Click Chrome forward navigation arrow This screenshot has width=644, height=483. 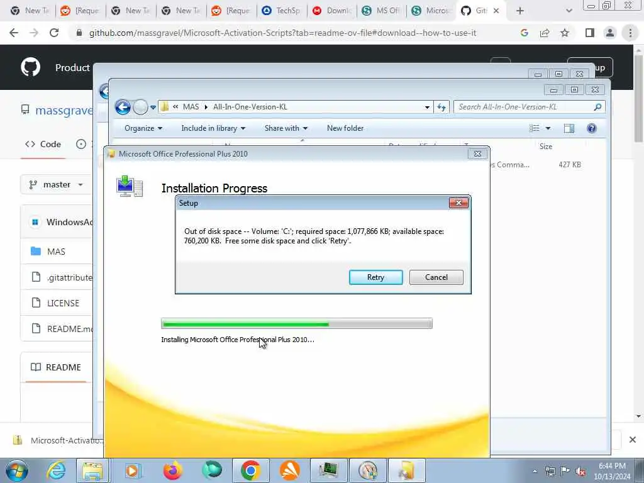34,33
